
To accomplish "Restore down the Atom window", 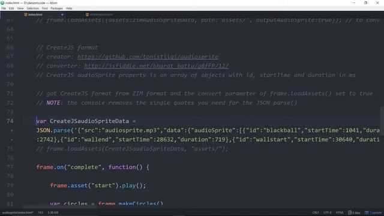I will [x=365, y=3].
